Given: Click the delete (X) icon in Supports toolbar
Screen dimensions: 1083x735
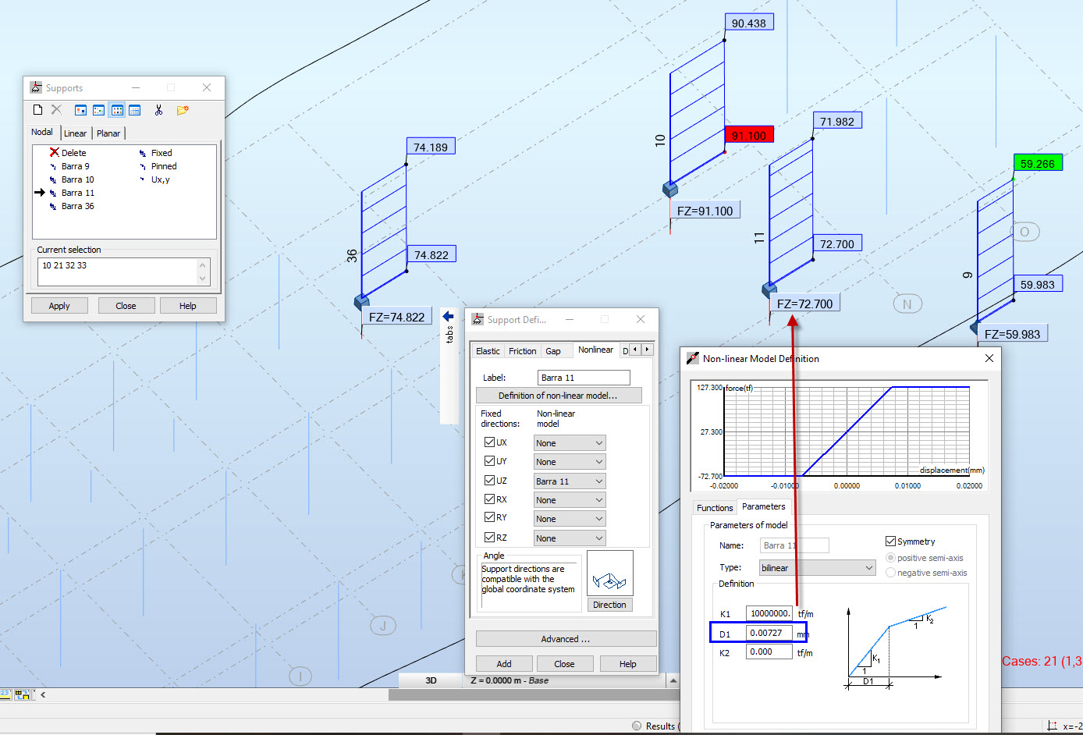Looking at the screenshot, I should click(55, 109).
